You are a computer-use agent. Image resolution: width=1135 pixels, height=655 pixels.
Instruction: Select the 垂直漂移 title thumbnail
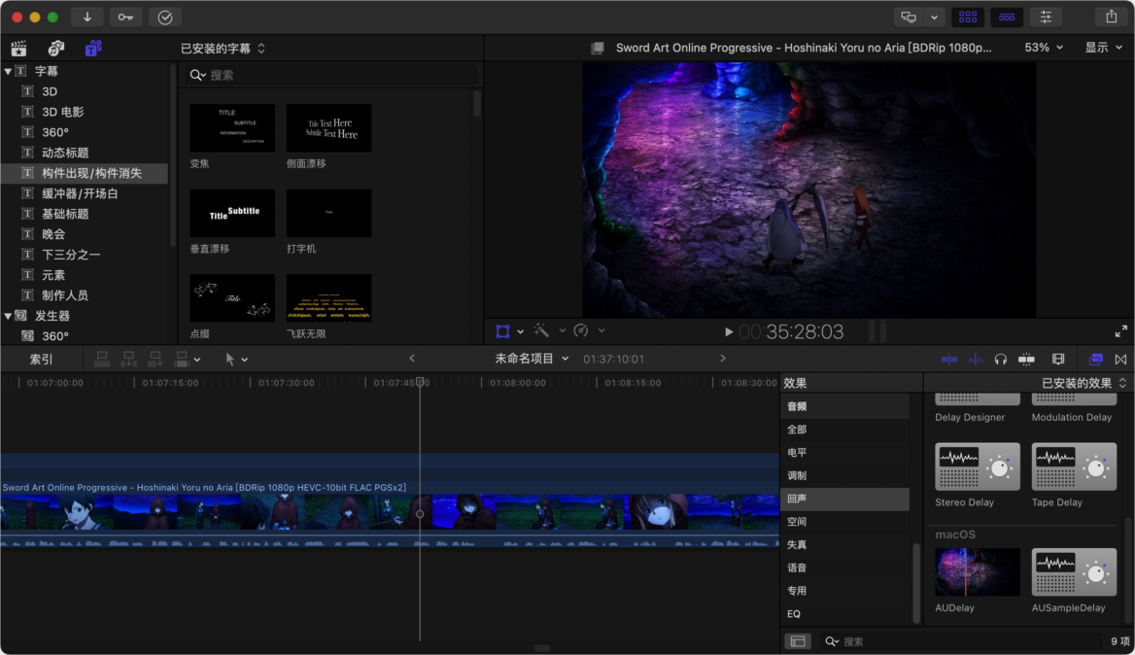click(x=232, y=213)
